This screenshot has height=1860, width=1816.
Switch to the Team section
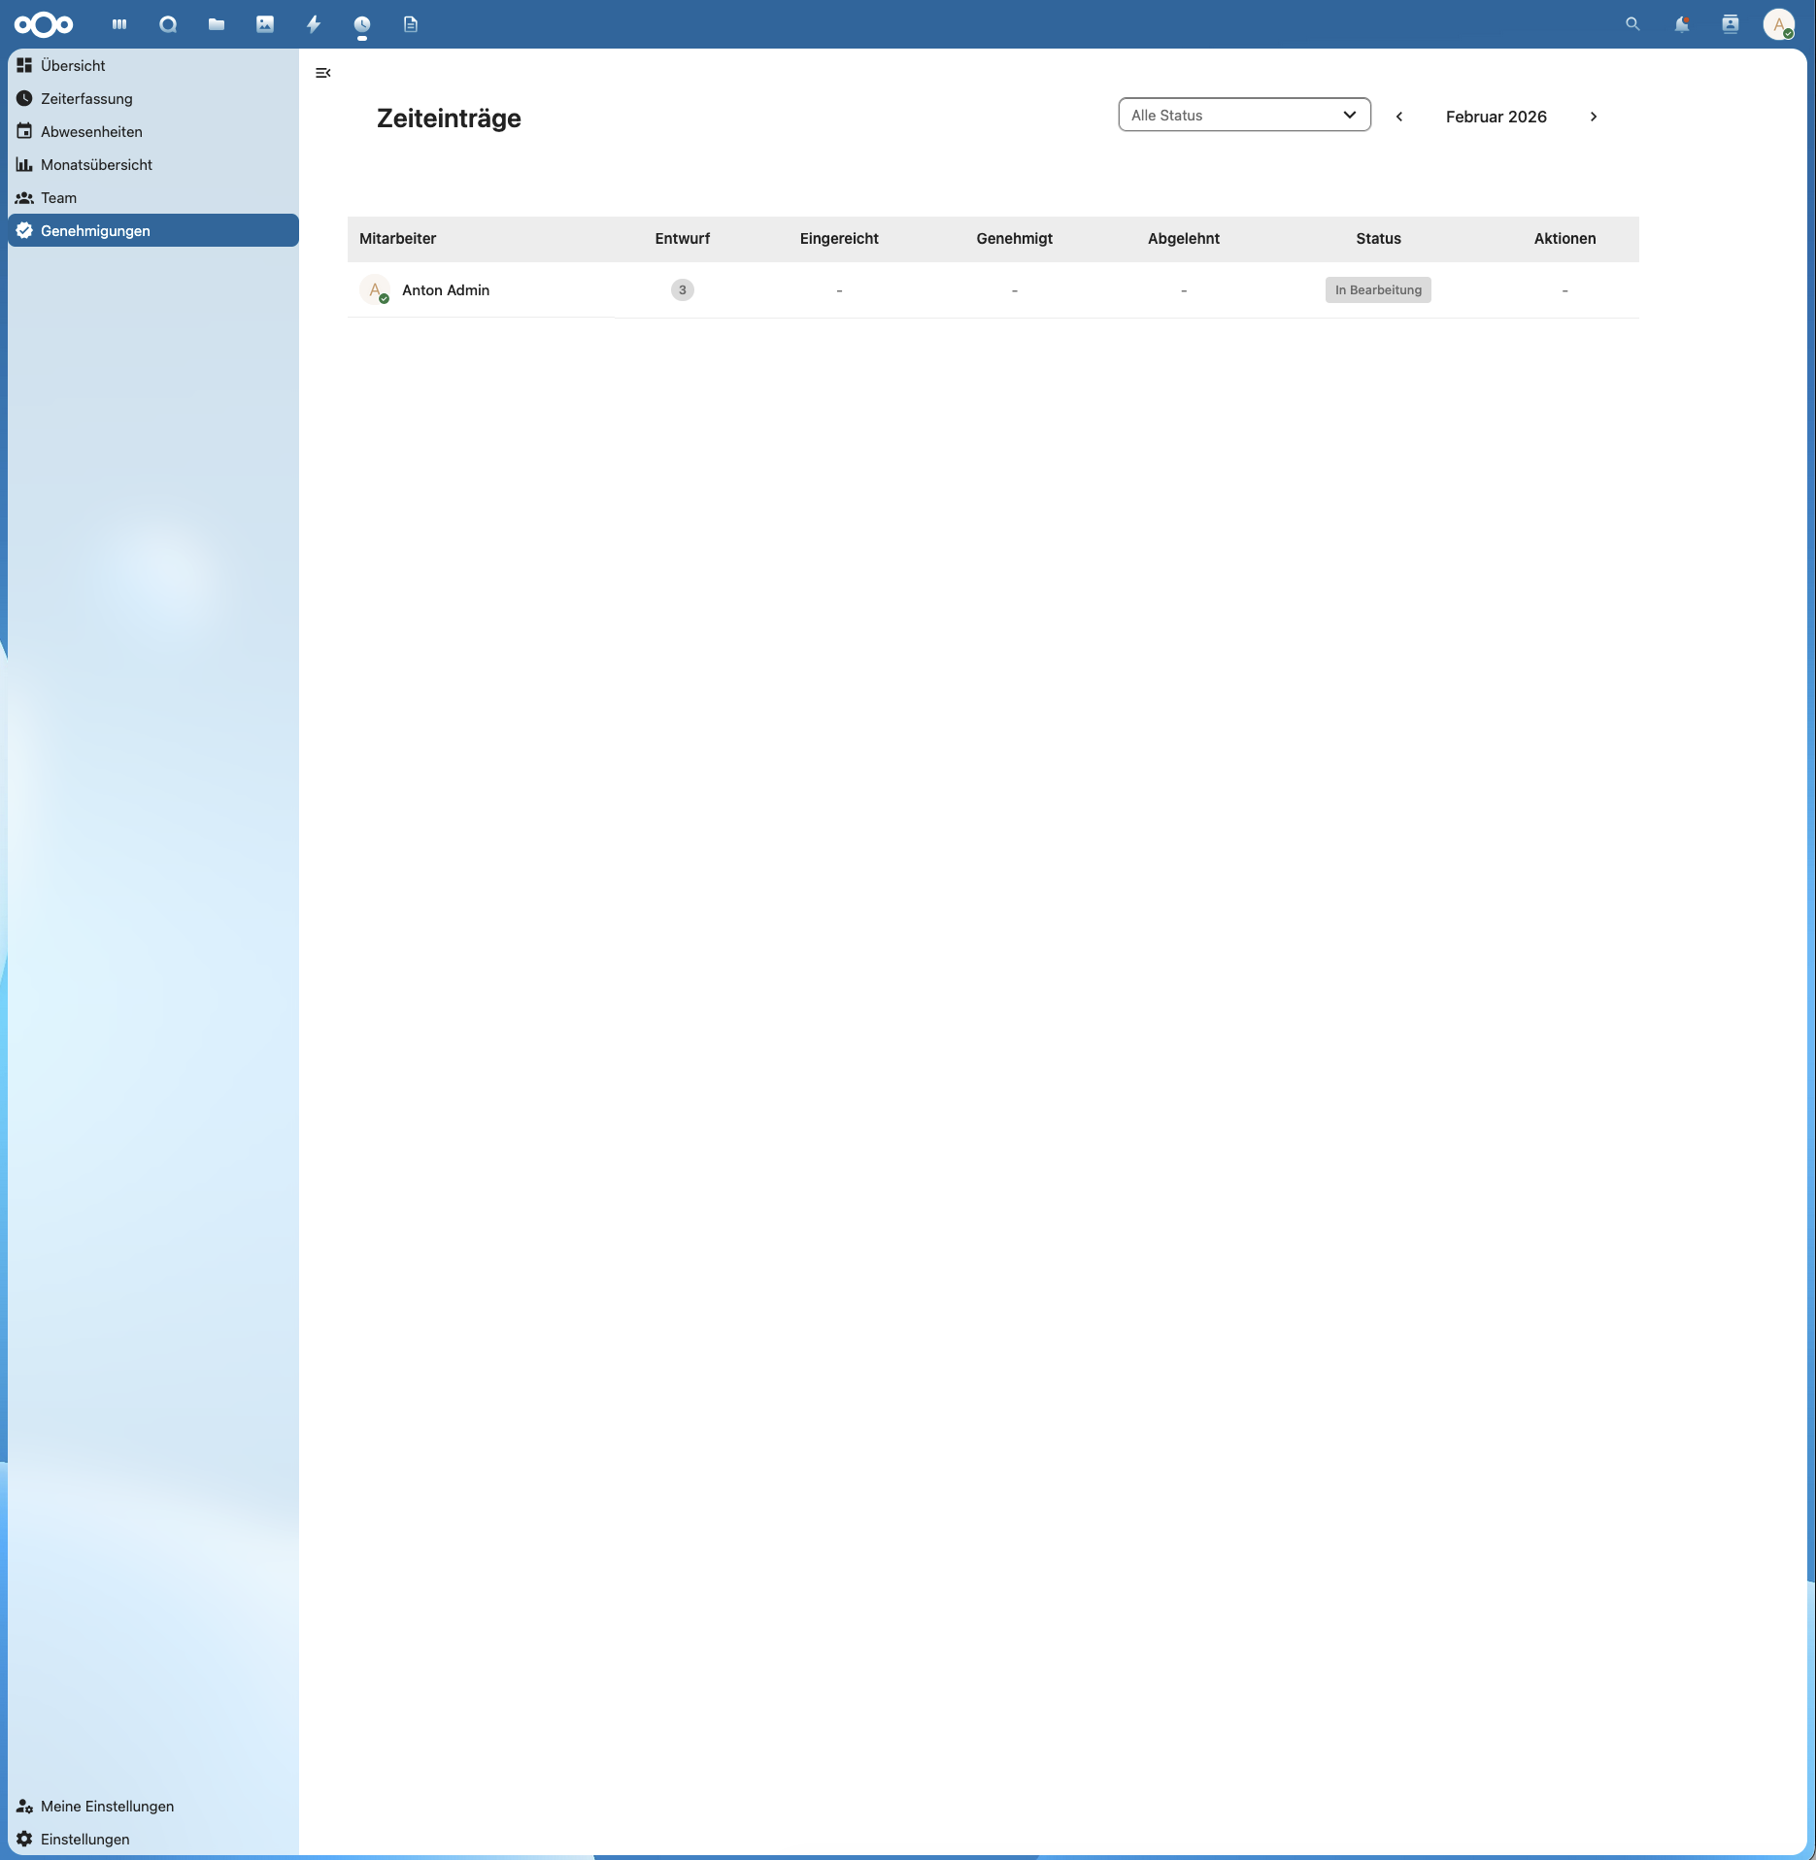point(58,197)
